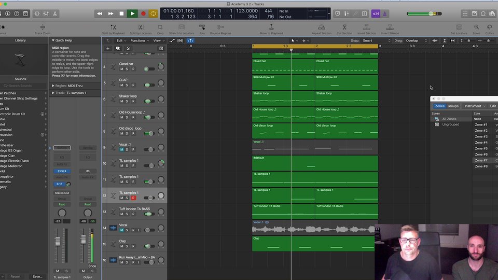The image size is (498, 280).
Task: Toggle input monitoring on Vocal track
Action: point(139,230)
